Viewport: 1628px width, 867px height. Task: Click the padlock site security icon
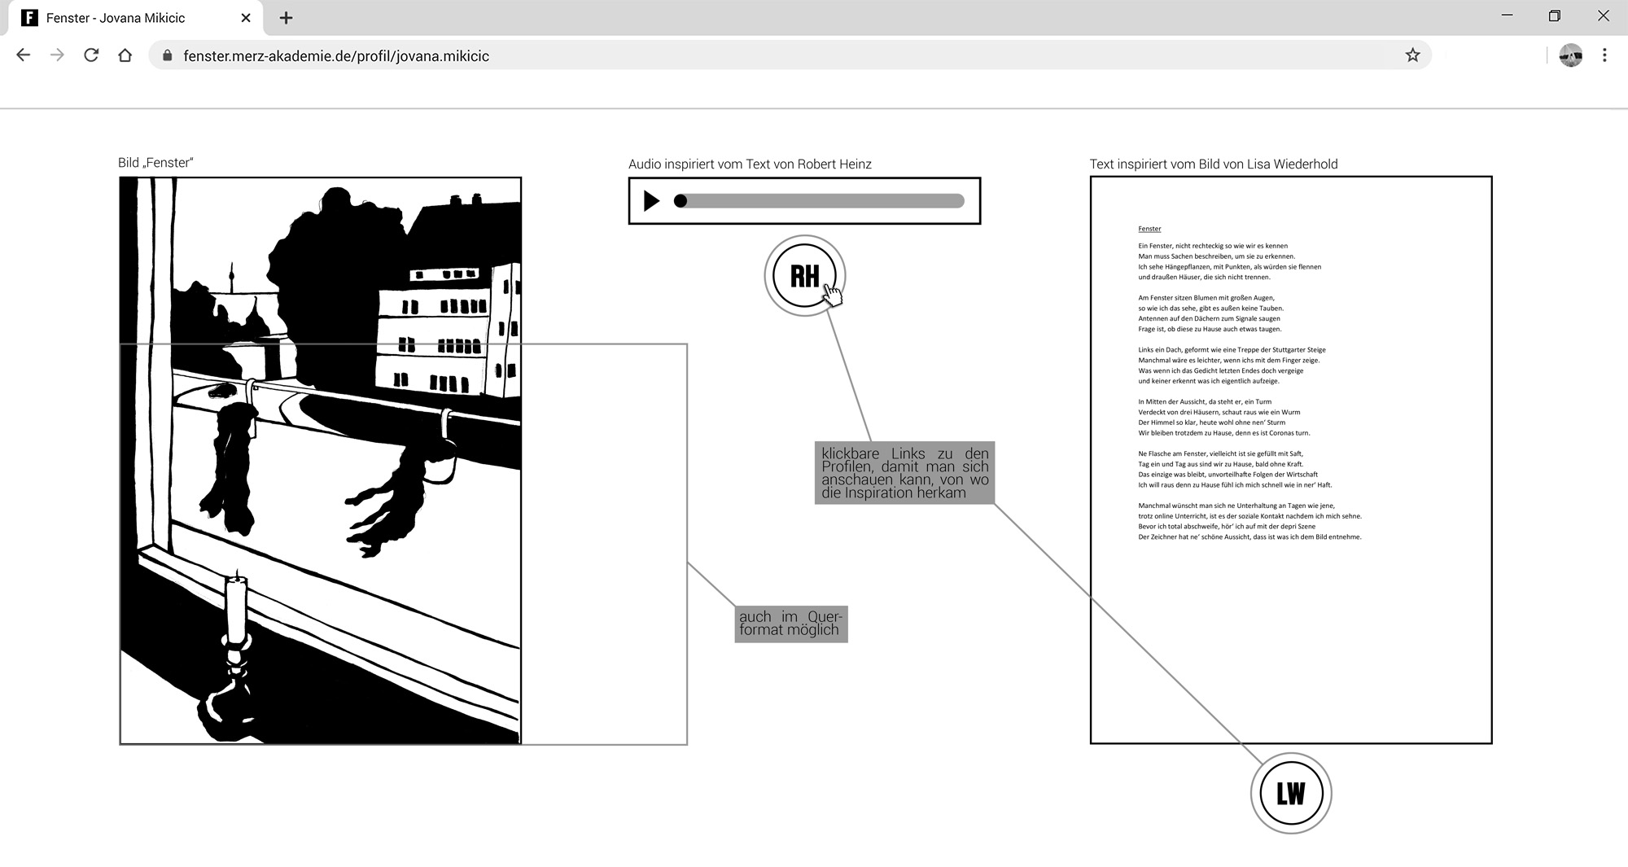[168, 55]
